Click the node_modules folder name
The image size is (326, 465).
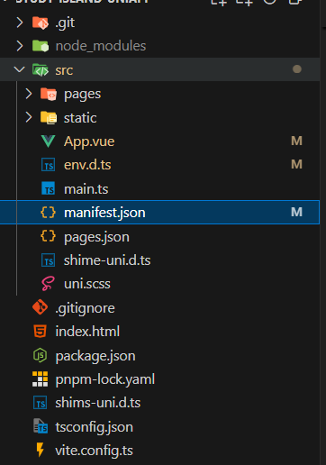(101, 46)
